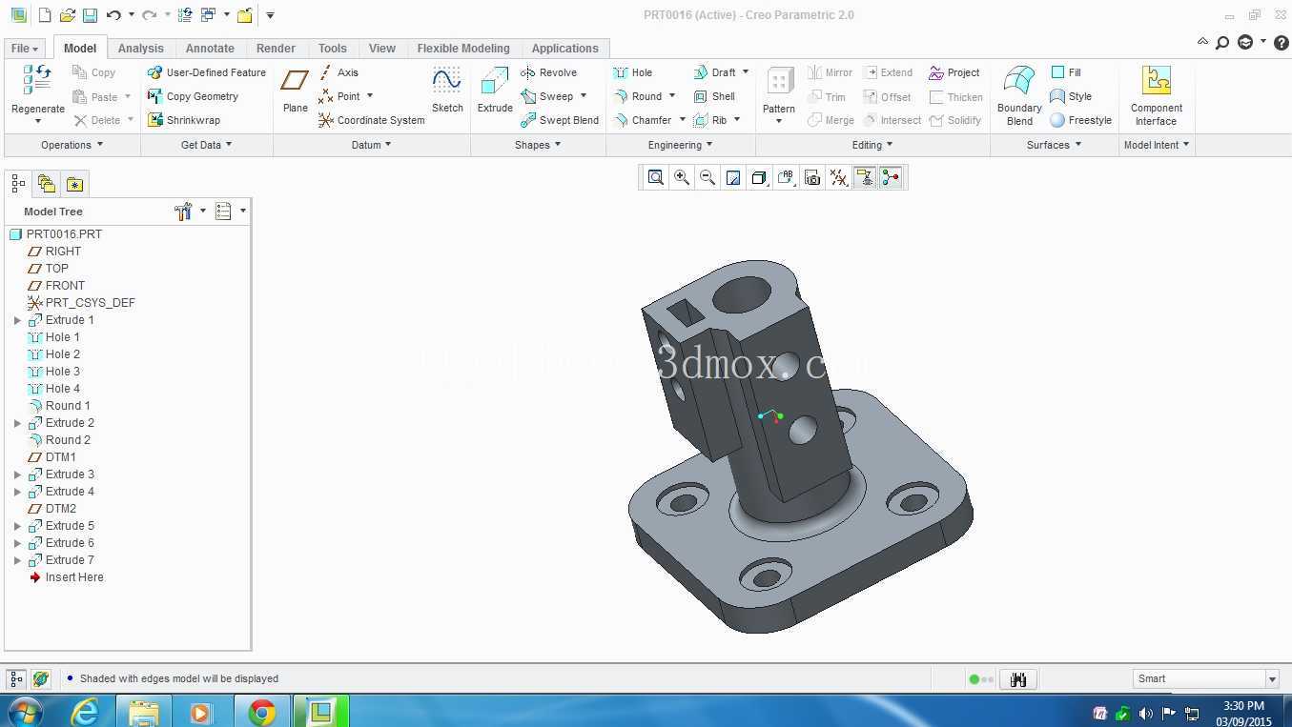The width and height of the screenshot is (1292, 727).
Task: Undo the last action
Action: pos(113,15)
